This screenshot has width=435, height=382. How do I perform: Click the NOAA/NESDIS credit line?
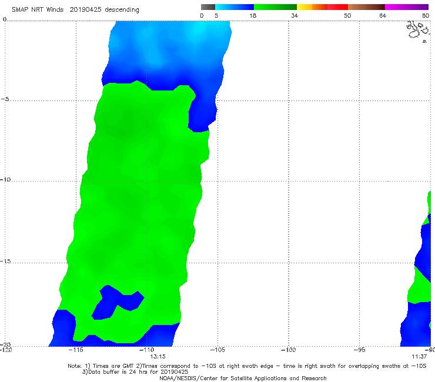[x=243, y=378]
